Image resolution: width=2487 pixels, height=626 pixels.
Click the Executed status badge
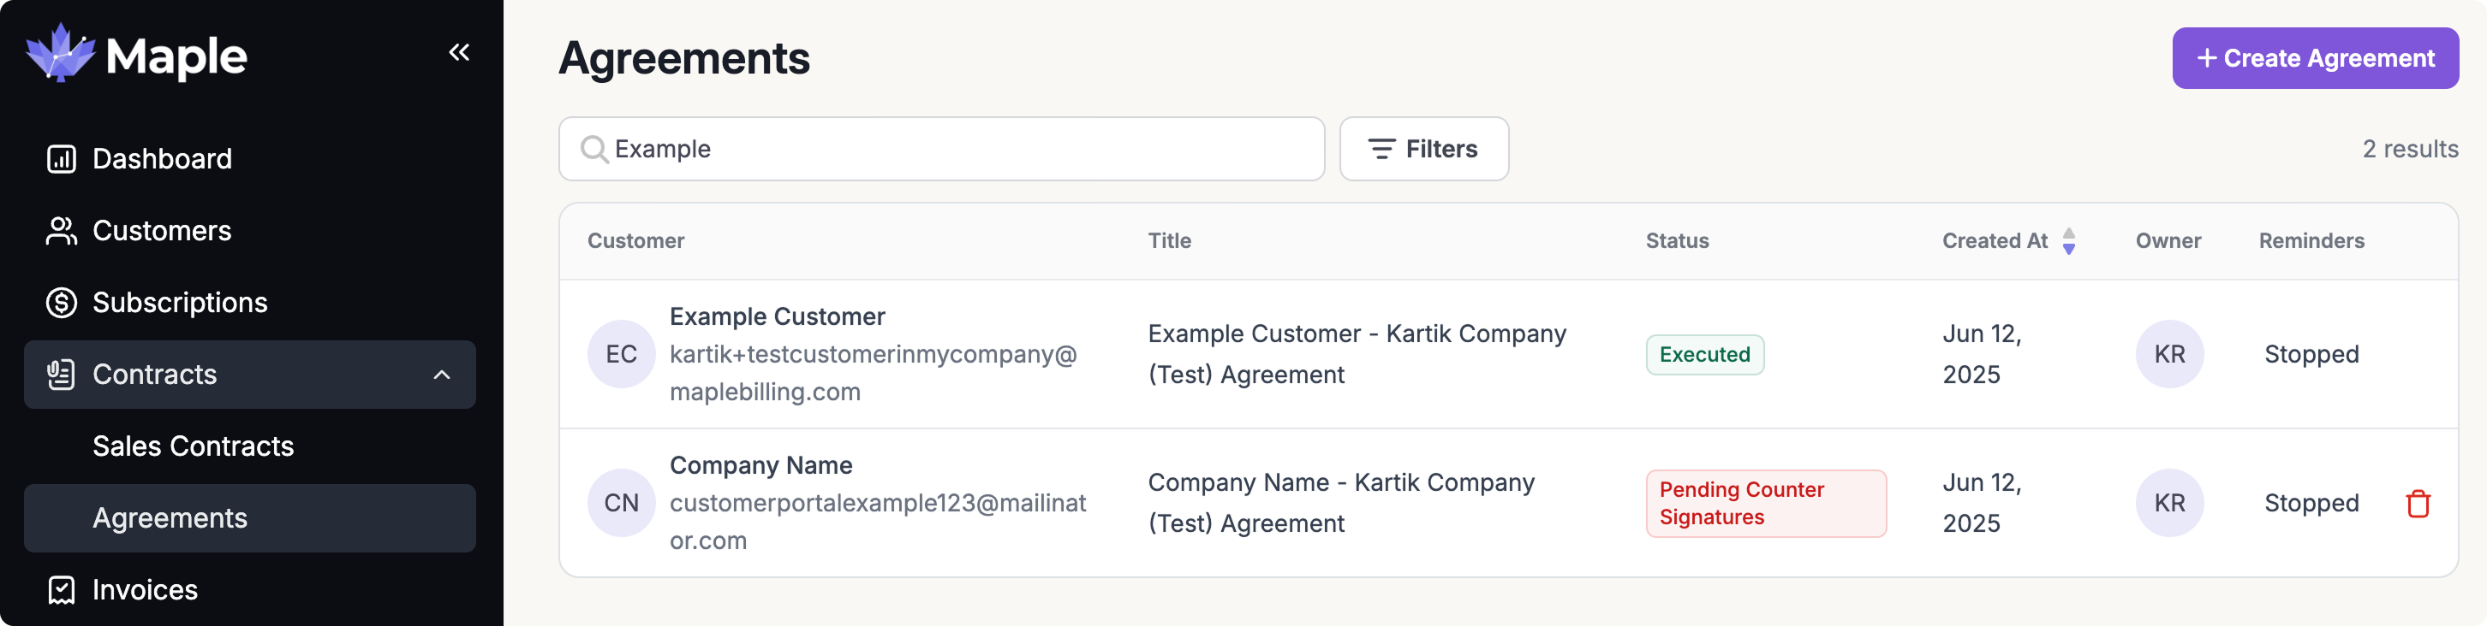pyautogui.click(x=1704, y=354)
